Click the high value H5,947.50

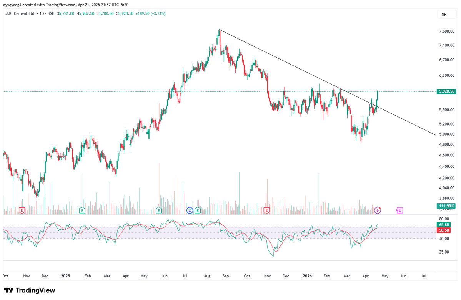click(85, 13)
